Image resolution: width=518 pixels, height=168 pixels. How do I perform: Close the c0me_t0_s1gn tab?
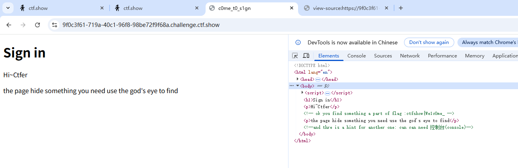tap(292, 8)
